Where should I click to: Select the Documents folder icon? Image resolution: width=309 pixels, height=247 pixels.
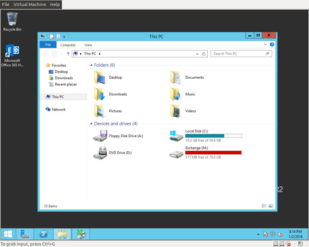tap(176, 77)
